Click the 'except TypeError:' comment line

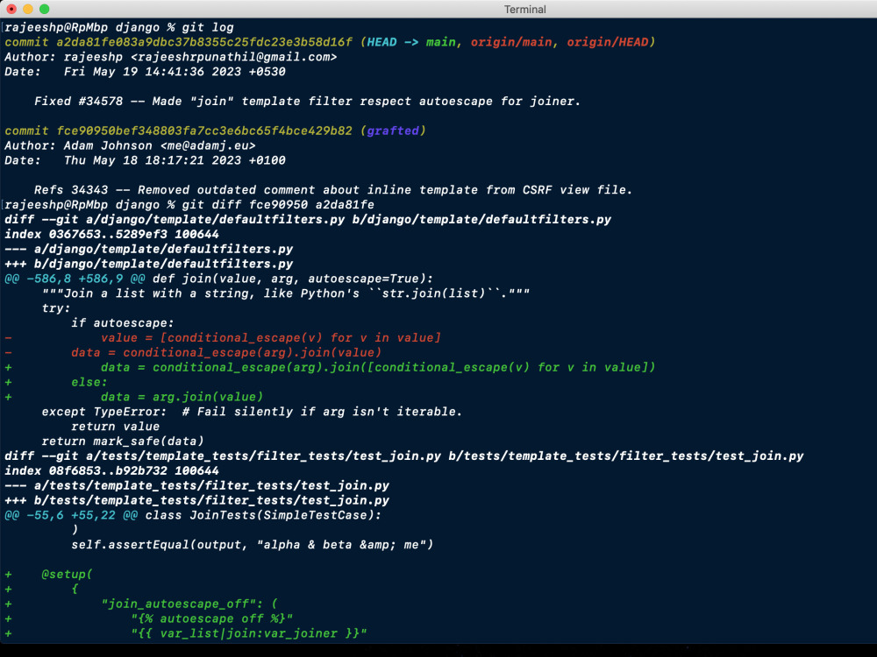[x=252, y=412]
